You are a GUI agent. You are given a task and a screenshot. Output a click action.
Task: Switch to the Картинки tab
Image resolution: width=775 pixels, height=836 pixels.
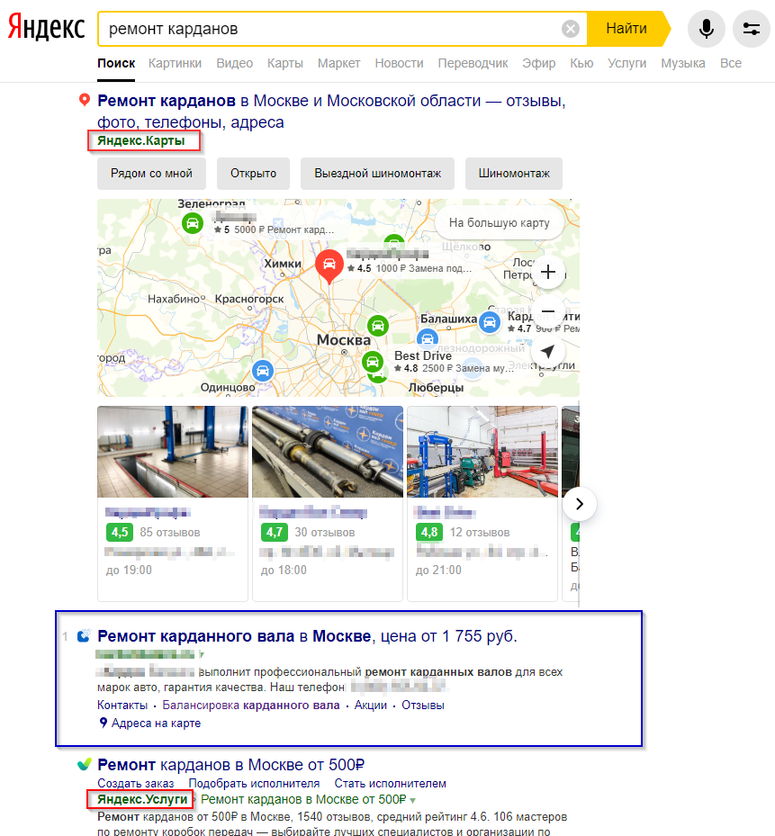[175, 63]
